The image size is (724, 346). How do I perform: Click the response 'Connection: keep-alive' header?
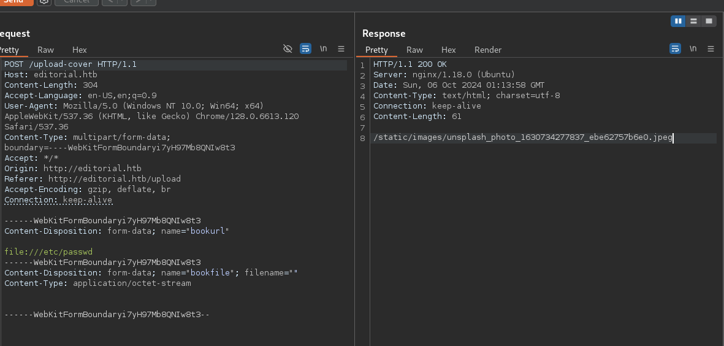427,106
